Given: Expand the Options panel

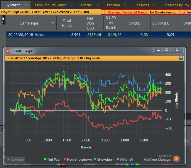Looking at the screenshot, I should click(x=15, y=160).
